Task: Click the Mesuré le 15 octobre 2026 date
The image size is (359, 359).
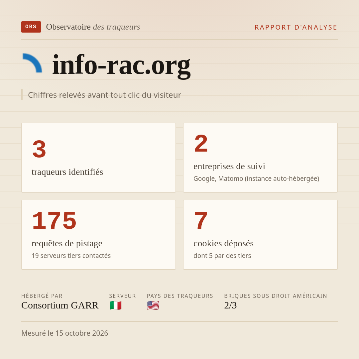Action: [64, 333]
